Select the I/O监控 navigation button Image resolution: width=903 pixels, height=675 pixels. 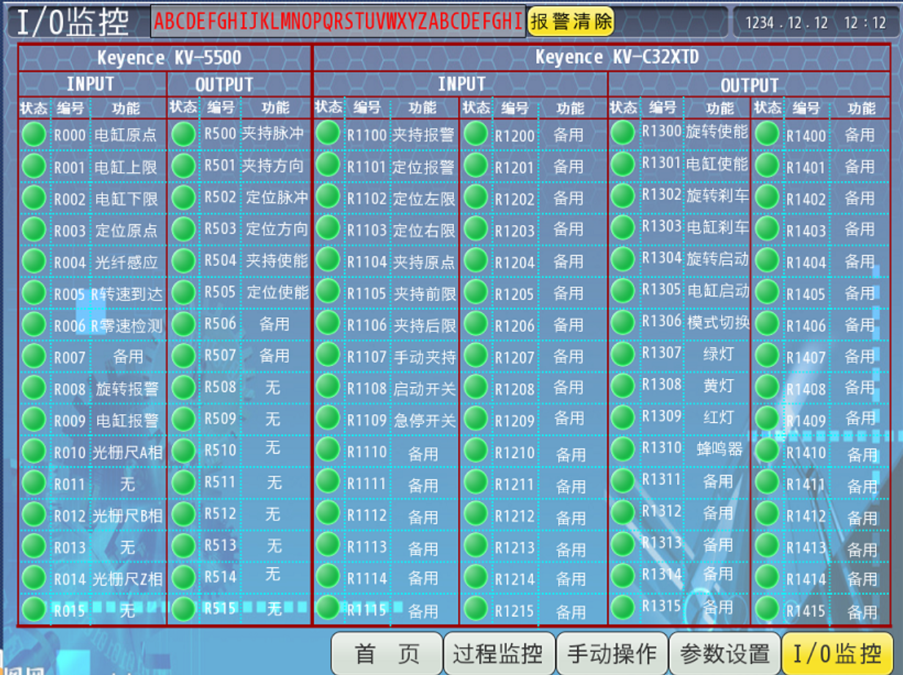(x=837, y=653)
